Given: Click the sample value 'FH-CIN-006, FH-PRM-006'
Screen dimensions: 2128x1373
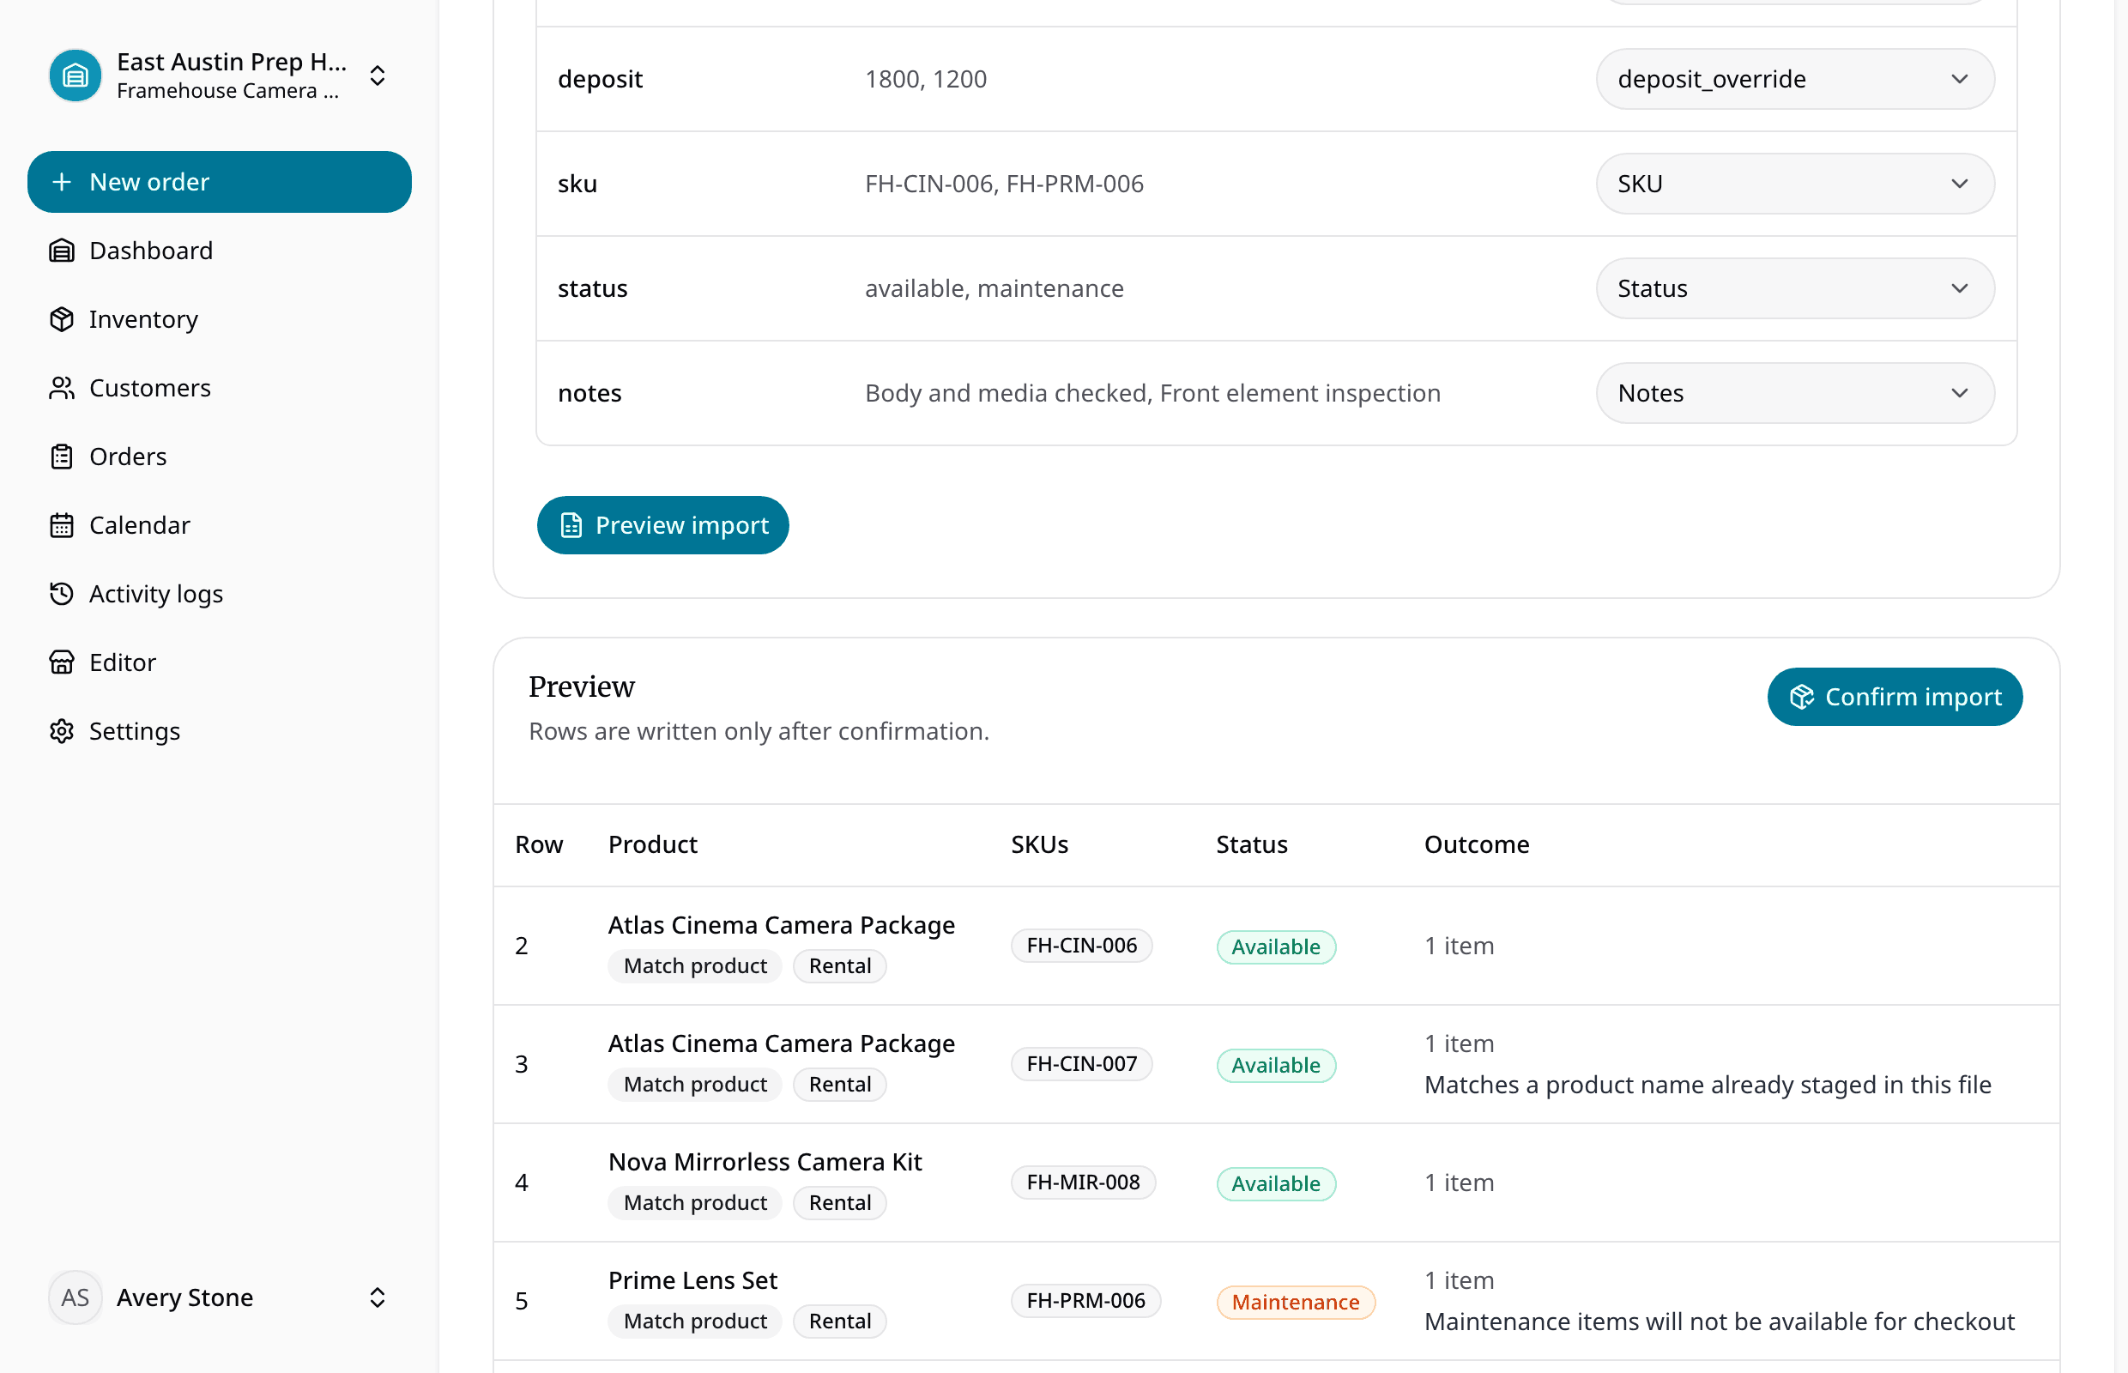Looking at the screenshot, I should coord(1004,184).
